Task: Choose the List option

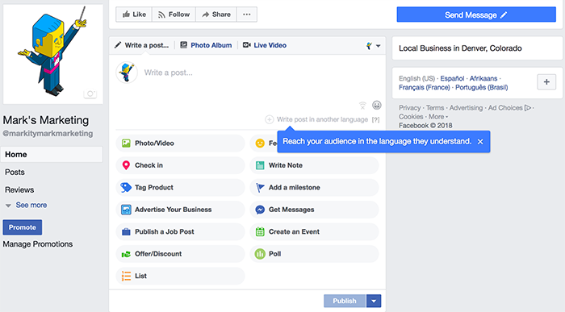Action: 180,276
